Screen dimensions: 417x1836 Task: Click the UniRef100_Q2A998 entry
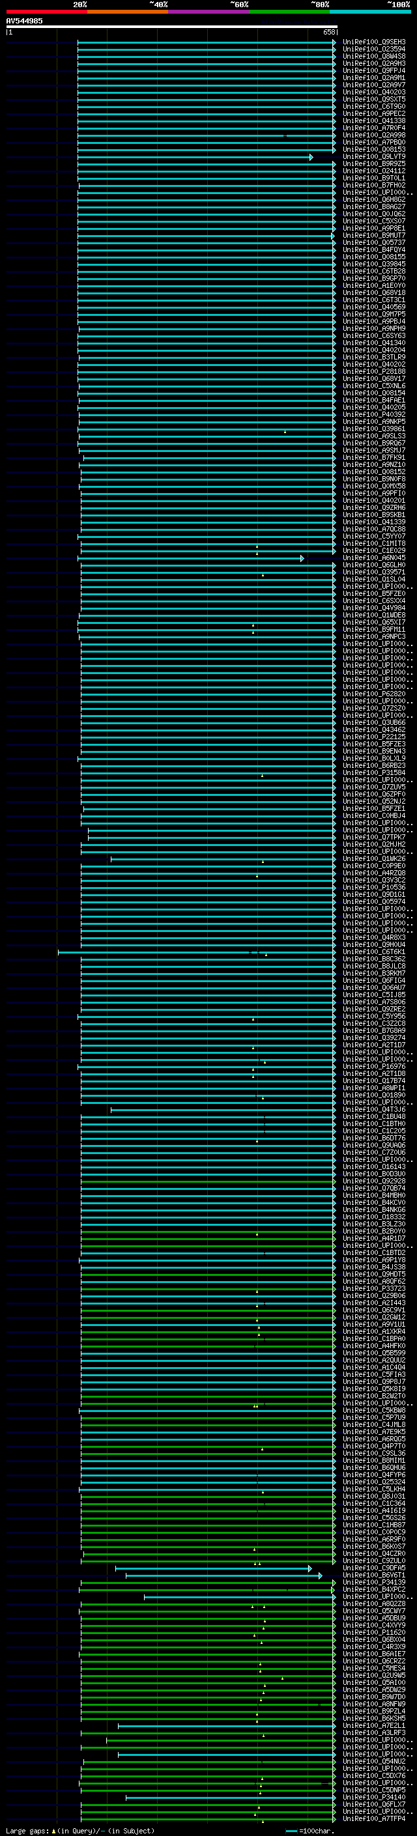point(374,135)
